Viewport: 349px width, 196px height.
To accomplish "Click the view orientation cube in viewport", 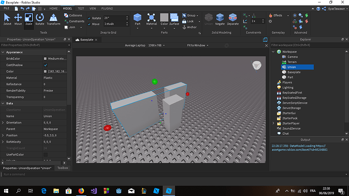I will tap(256, 65).
